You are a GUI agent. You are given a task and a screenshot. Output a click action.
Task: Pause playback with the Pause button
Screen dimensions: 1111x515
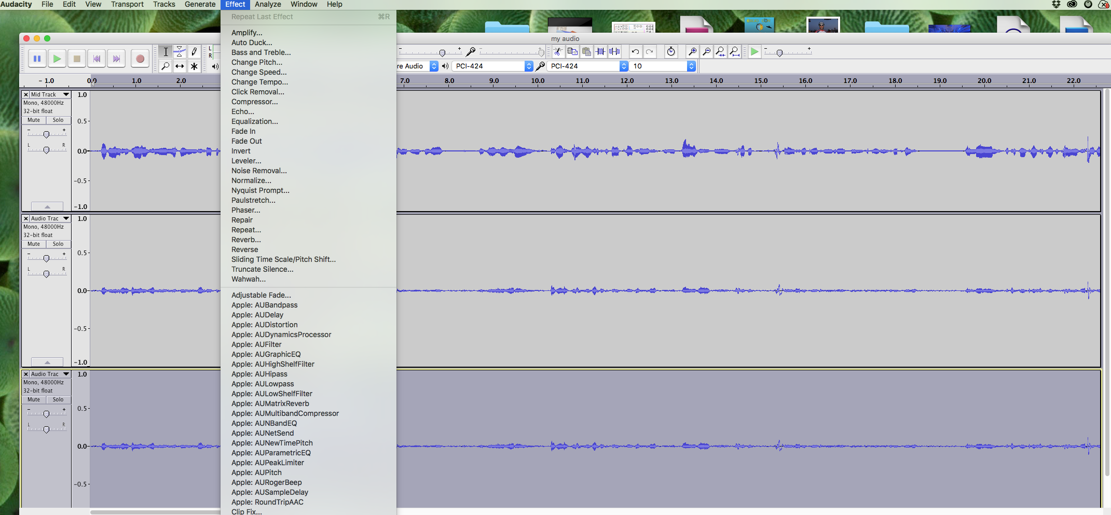coord(37,59)
